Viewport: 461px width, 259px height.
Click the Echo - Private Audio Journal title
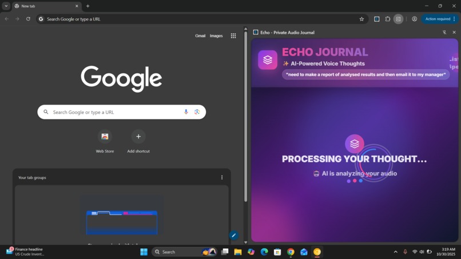pyautogui.click(x=287, y=33)
